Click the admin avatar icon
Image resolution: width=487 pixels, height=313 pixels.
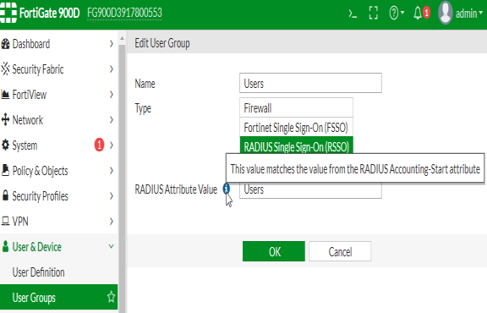pyautogui.click(x=445, y=13)
